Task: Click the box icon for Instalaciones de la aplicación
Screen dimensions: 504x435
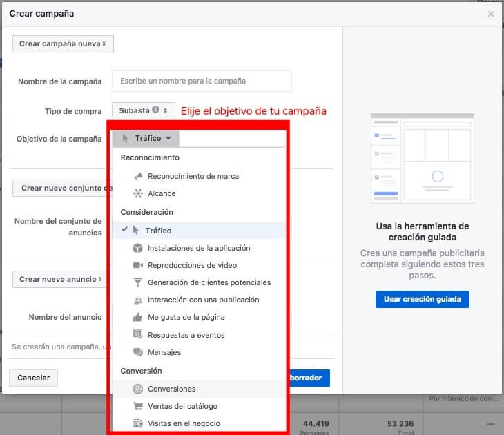Action: (137, 248)
